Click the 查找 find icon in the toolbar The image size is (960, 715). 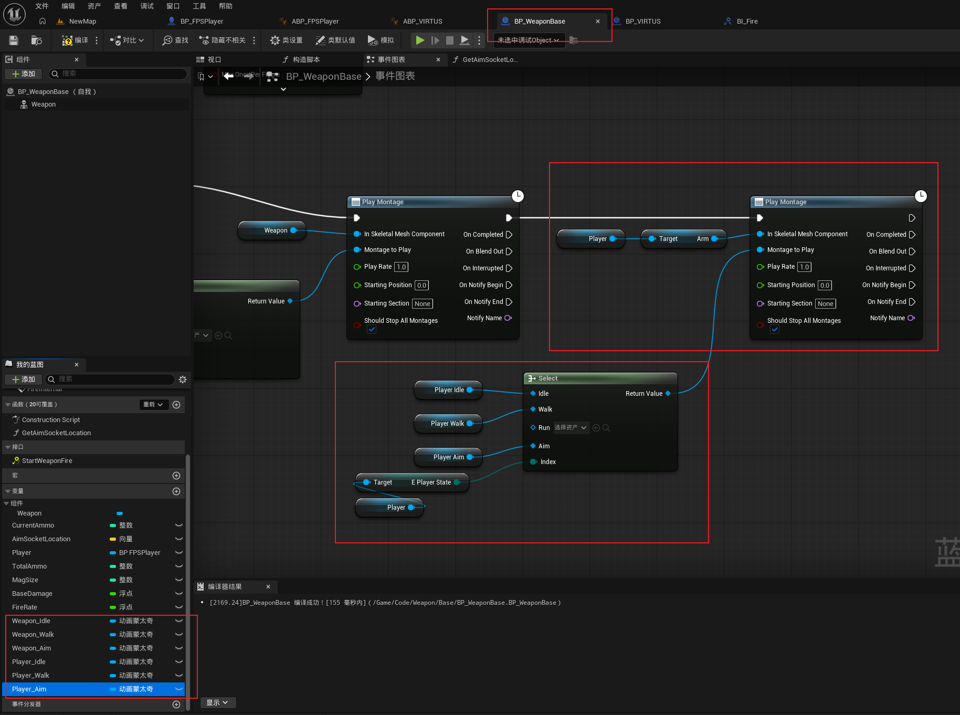tap(175, 40)
